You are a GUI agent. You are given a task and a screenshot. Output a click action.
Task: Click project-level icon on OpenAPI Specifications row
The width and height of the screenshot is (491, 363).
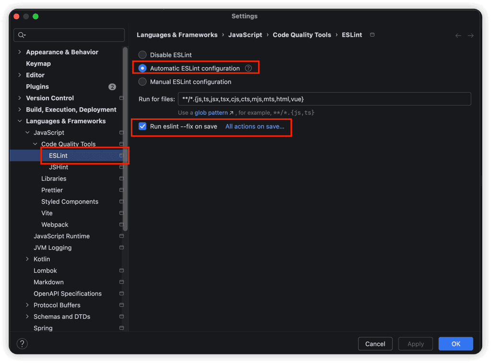[121, 293]
